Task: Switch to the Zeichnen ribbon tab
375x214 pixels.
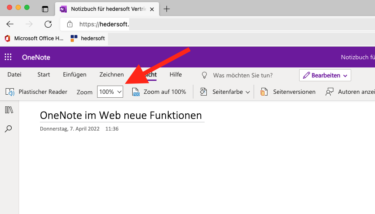Action: click(x=111, y=75)
